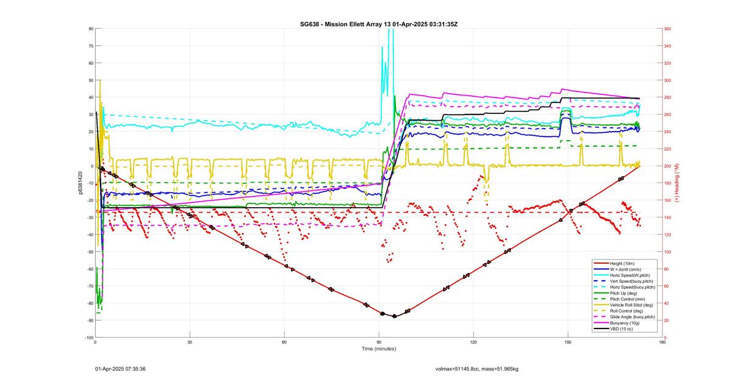The height and width of the screenshot is (379, 732).
Task: Select the 'Vert Speed(buoy,pitch)' legend entry
Action: pos(631,280)
